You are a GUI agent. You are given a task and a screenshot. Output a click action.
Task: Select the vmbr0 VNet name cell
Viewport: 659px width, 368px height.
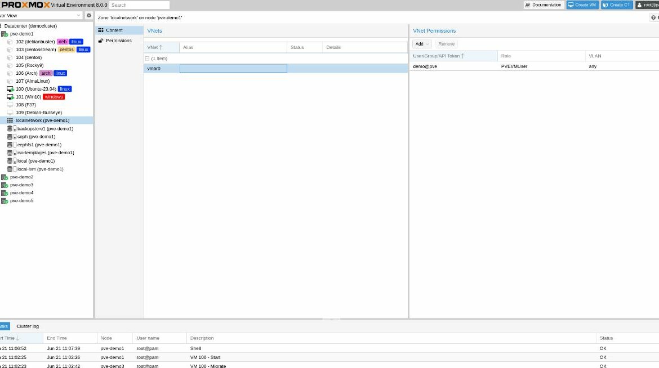click(162, 69)
